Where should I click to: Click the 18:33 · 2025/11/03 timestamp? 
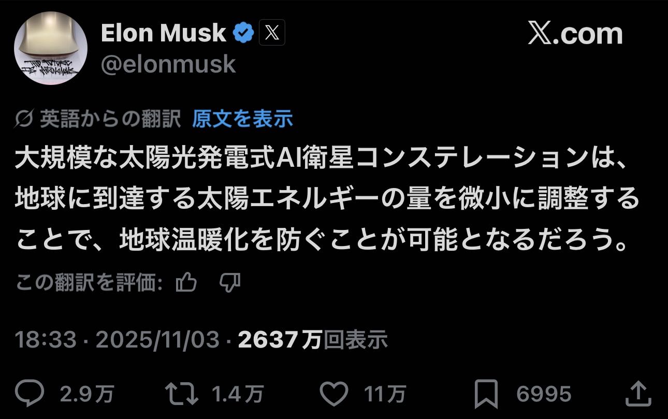point(117,340)
